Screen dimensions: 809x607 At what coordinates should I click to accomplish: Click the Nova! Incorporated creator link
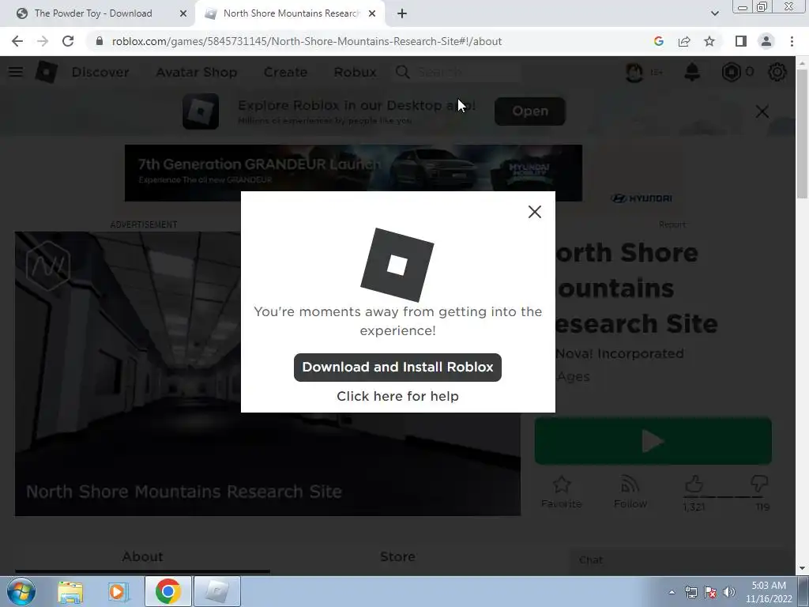[x=619, y=353]
